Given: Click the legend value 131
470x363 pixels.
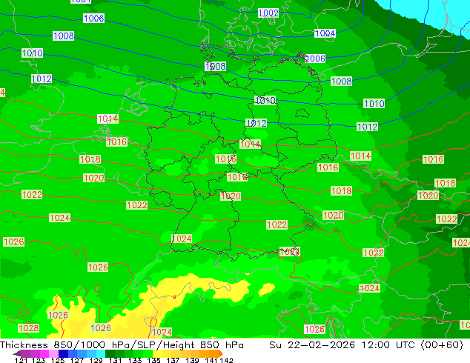Looking at the screenshot, I should tap(116, 360).
